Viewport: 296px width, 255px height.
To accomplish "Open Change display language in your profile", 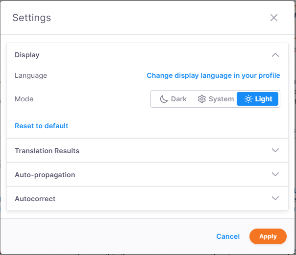I will coord(213,75).
